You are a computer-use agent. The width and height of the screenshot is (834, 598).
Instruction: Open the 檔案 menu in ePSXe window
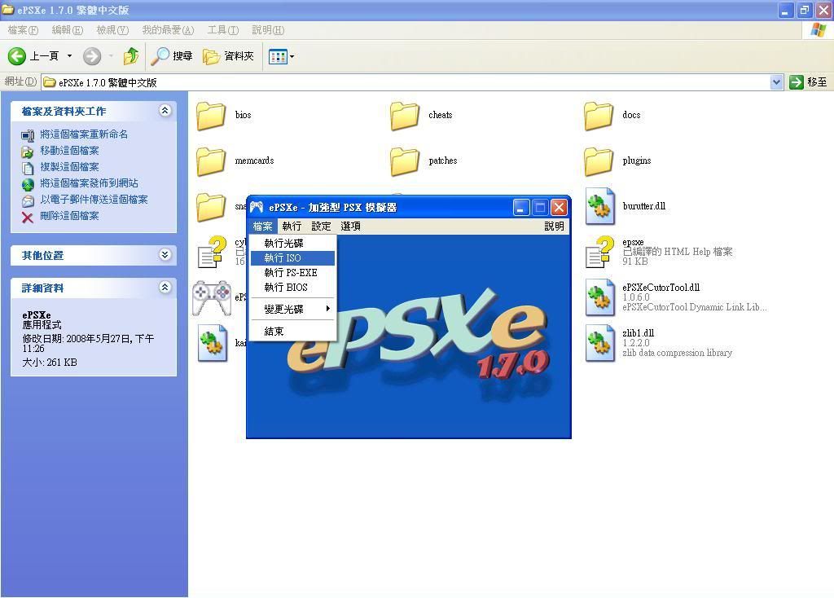point(263,226)
